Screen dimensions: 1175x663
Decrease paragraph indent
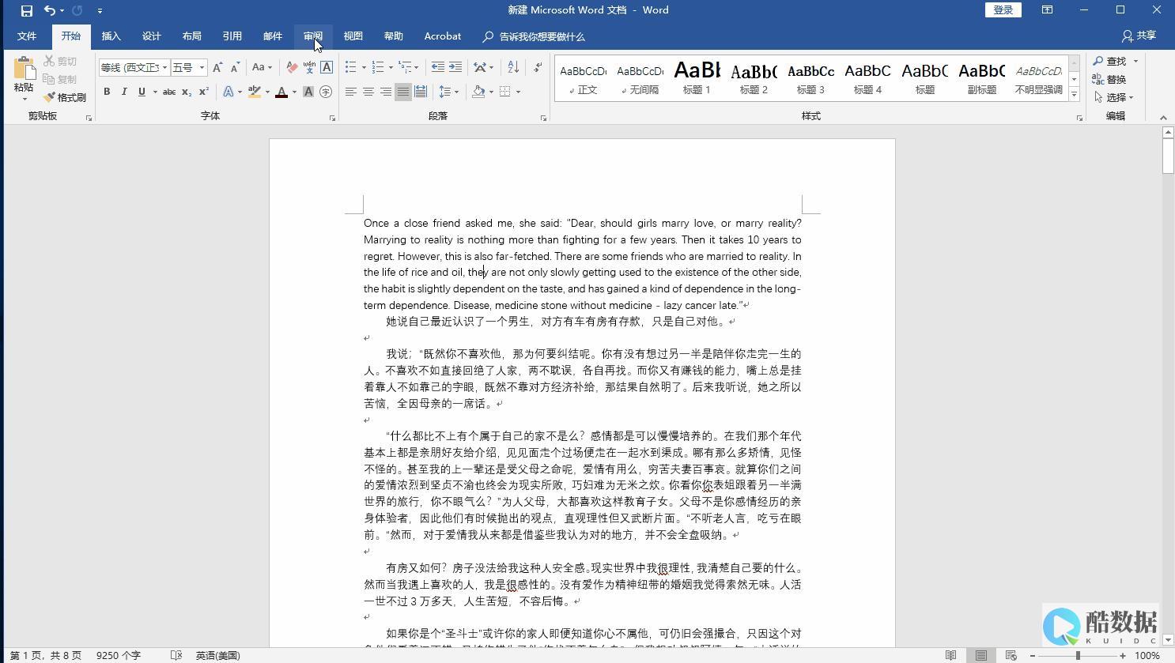pyautogui.click(x=437, y=67)
